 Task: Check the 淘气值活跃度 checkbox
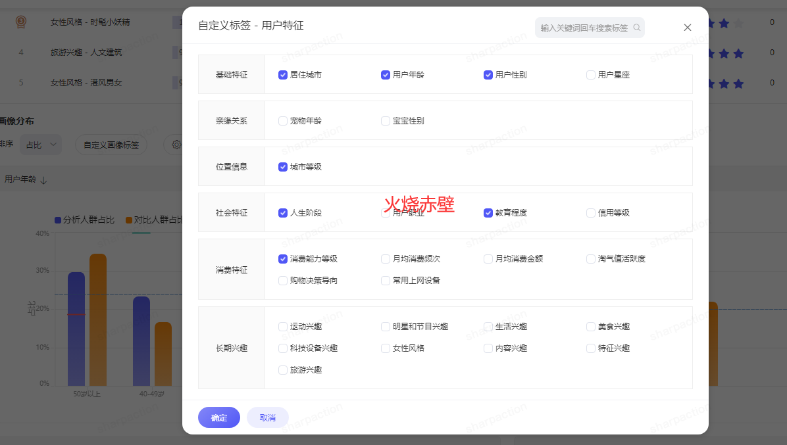(591, 259)
